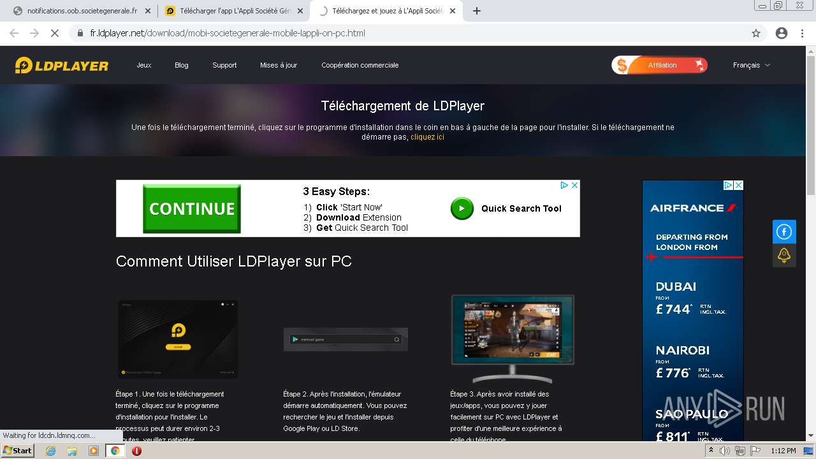The height and width of the screenshot is (459, 816).
Task: Click 'Comment Utiliser LDPlayer sur PC' heading
Action: click(x=234, y=261)
